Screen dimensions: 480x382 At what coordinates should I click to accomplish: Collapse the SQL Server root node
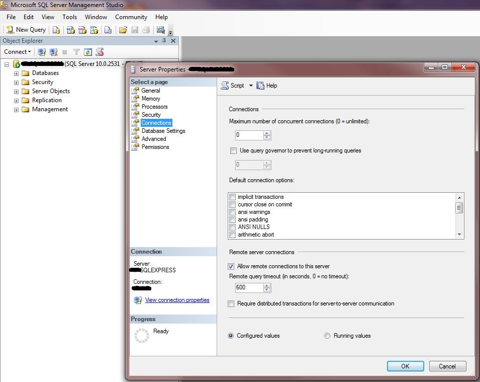pos(7,65)
